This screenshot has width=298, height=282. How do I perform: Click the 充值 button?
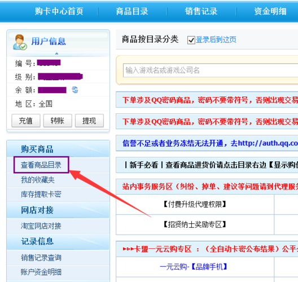click(26, 121)
